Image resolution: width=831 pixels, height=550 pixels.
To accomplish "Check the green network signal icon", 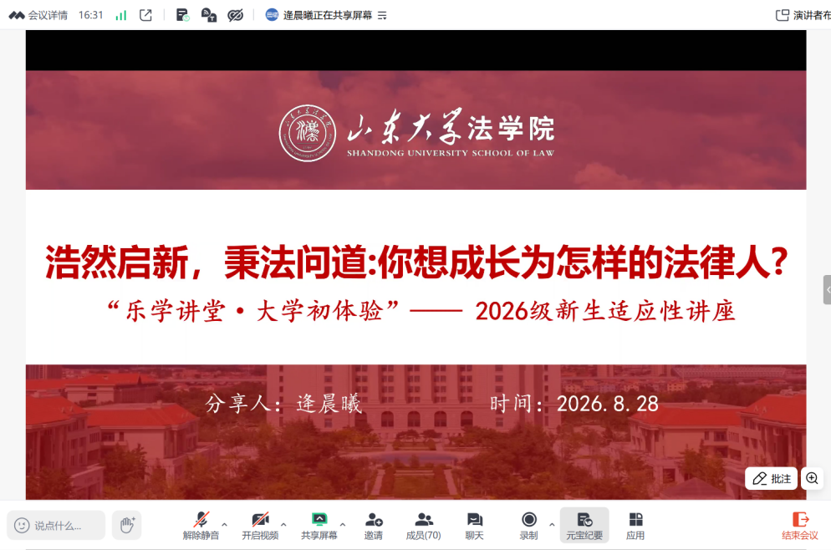I will pyautogui.click(x=121, y=15).
